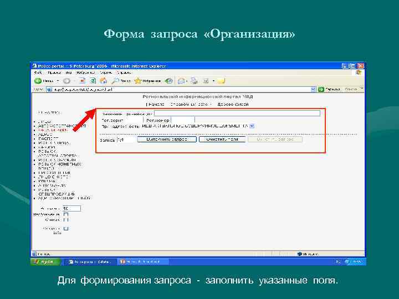
Task: Switch to Microsoft PowerPoint taskbar button
Action: 143,262
